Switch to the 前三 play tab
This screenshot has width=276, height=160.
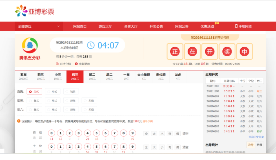(x=41, y=77)
